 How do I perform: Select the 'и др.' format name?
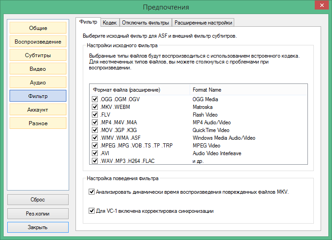tap(198, 161)
